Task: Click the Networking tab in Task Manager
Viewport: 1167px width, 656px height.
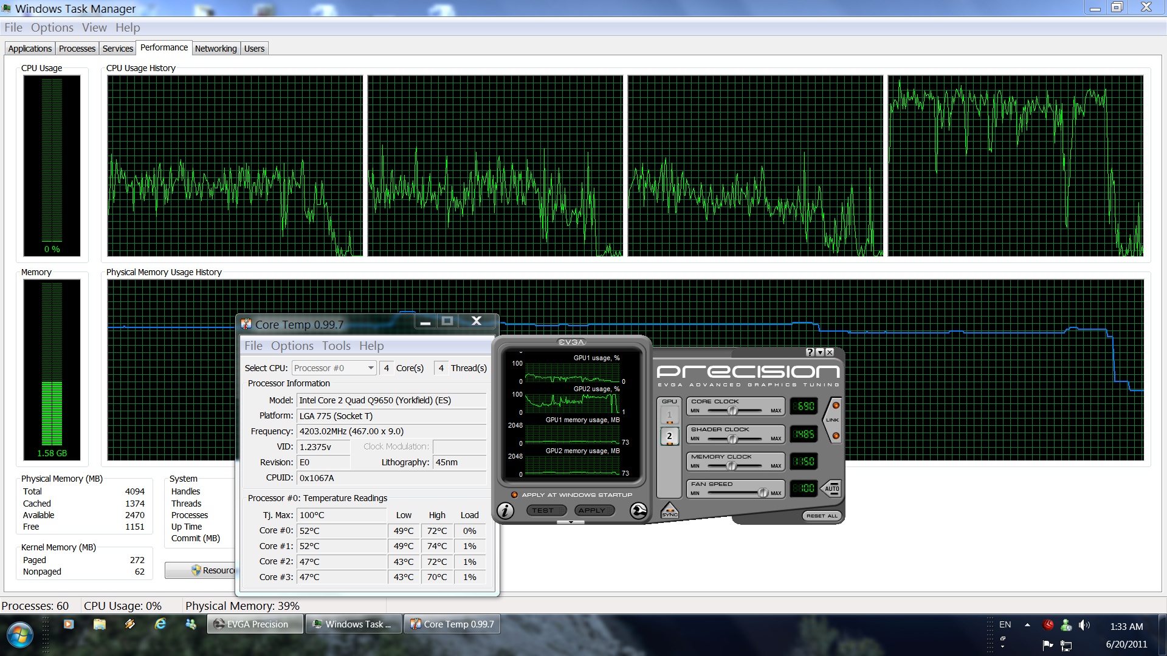Action: (x=215, y=48)
